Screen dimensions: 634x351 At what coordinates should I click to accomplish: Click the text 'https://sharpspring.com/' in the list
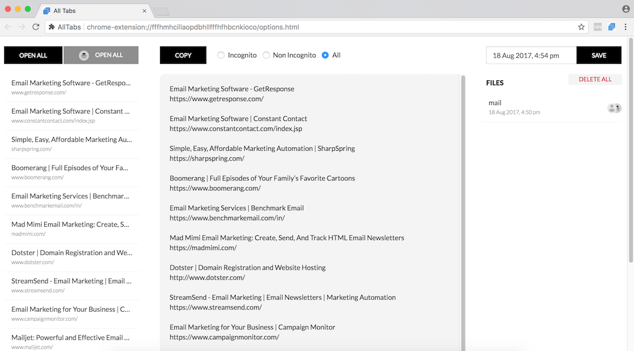click(207, 158)
